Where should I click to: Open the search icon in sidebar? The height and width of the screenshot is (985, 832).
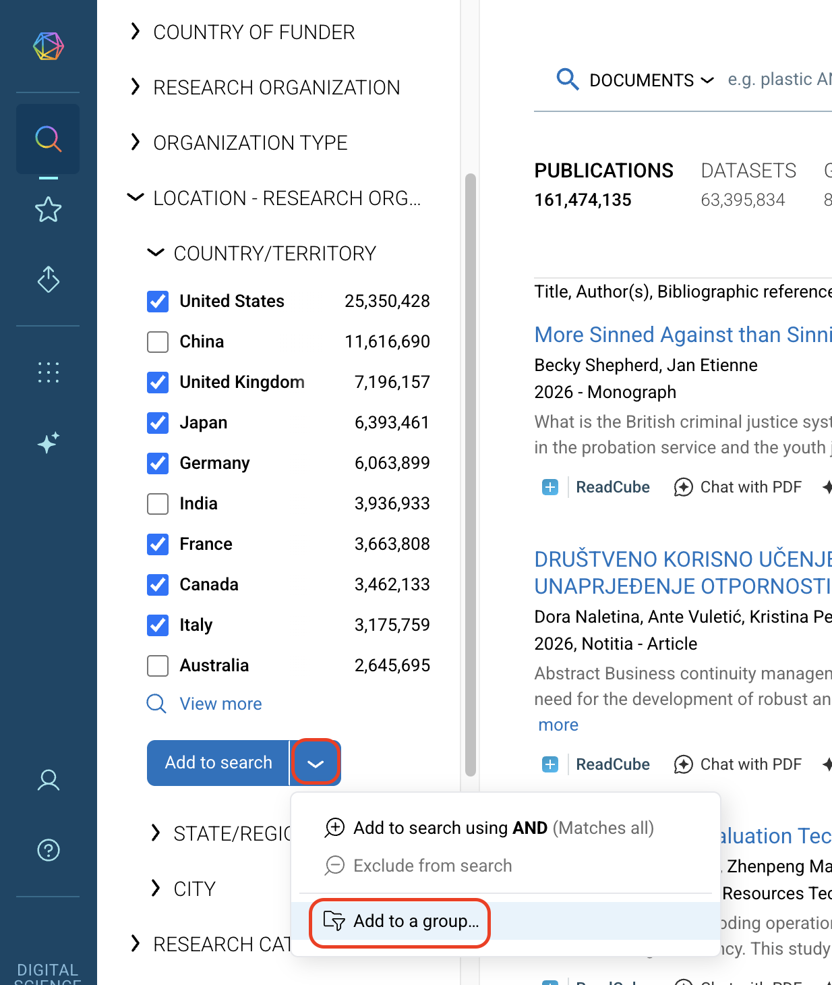(48, 139)
